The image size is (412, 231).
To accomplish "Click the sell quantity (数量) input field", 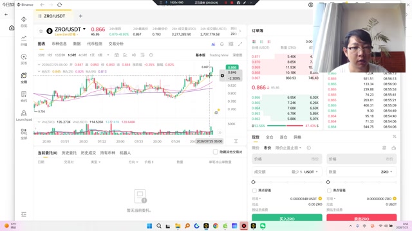I will tap(362, 172).
